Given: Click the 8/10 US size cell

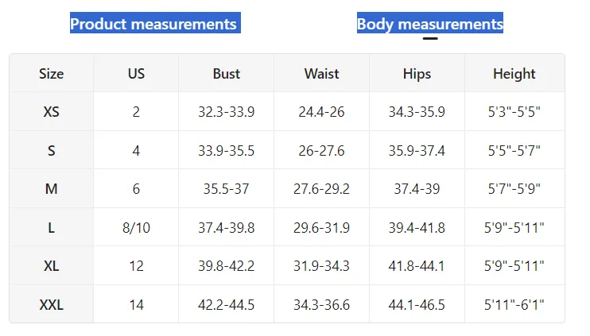Looking at the screenshot, I should click(136, 228).
